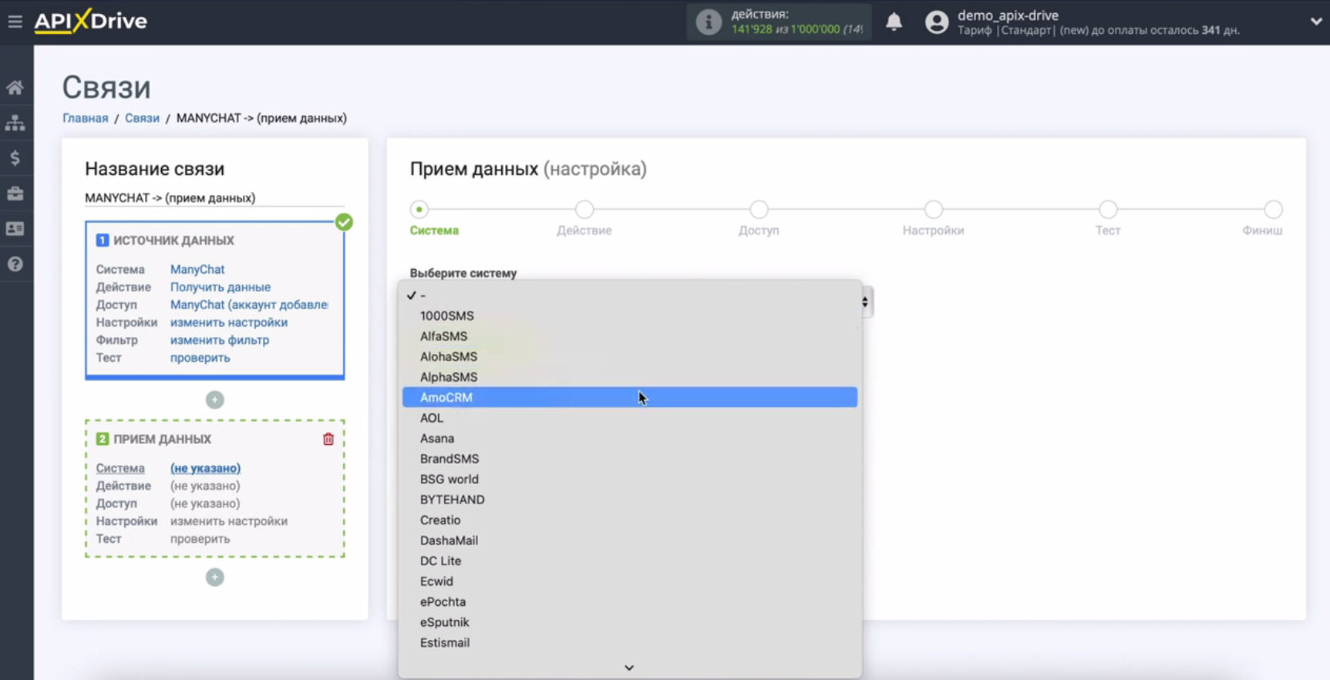Open the home sidebar icon
Image resolution: width=1330 pixels, height=680 pixels.
point(15,87)
